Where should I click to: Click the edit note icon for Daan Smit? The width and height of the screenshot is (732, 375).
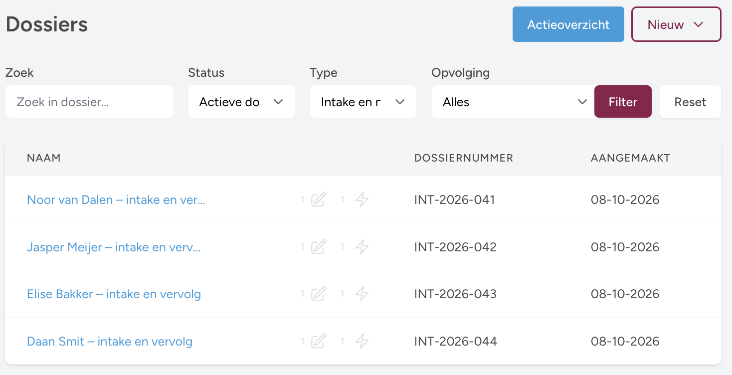(319, 341)
